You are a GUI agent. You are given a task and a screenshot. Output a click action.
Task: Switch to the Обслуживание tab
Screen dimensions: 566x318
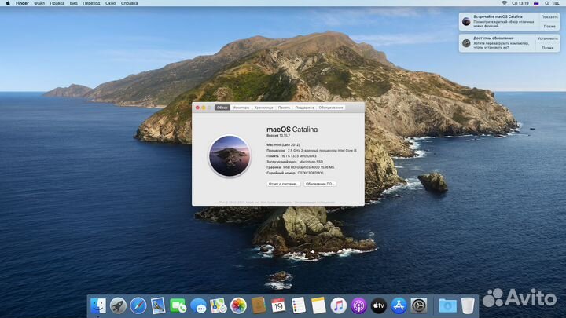(x=331, y=108)
